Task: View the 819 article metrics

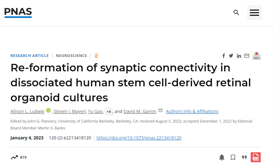Action: point(19,157)
